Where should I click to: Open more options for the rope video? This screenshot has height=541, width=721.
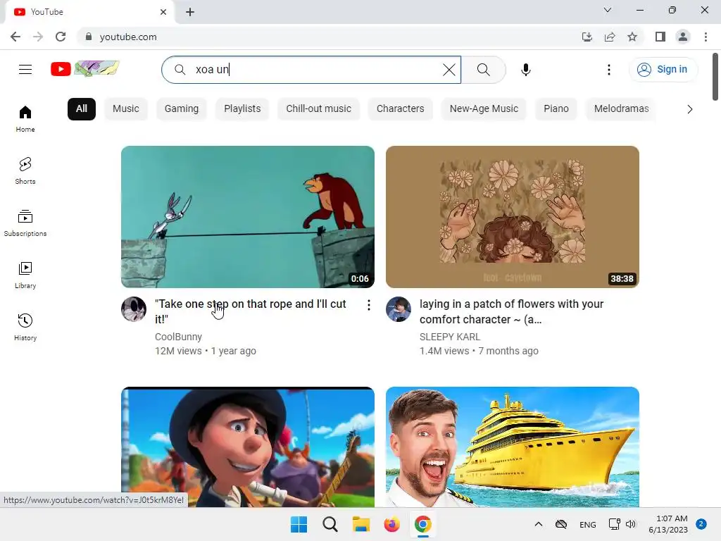pos(369,305)
